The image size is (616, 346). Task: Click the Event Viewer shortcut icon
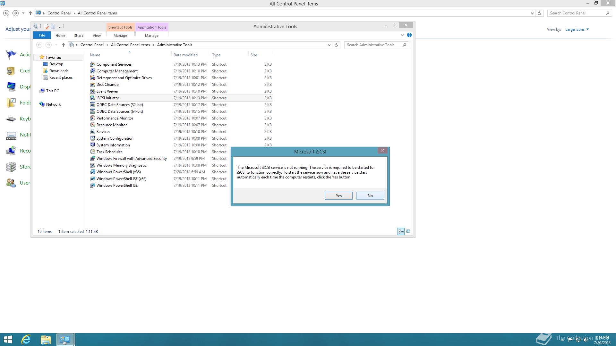click(x=92, y=91)
